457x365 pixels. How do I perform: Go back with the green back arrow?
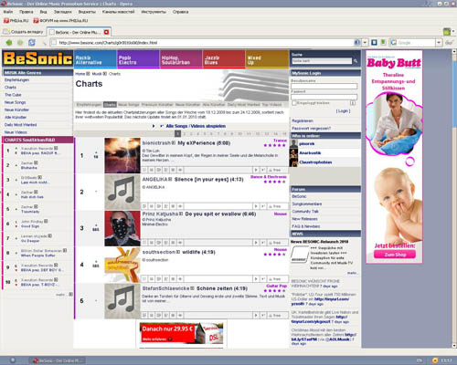coord(9,43)
